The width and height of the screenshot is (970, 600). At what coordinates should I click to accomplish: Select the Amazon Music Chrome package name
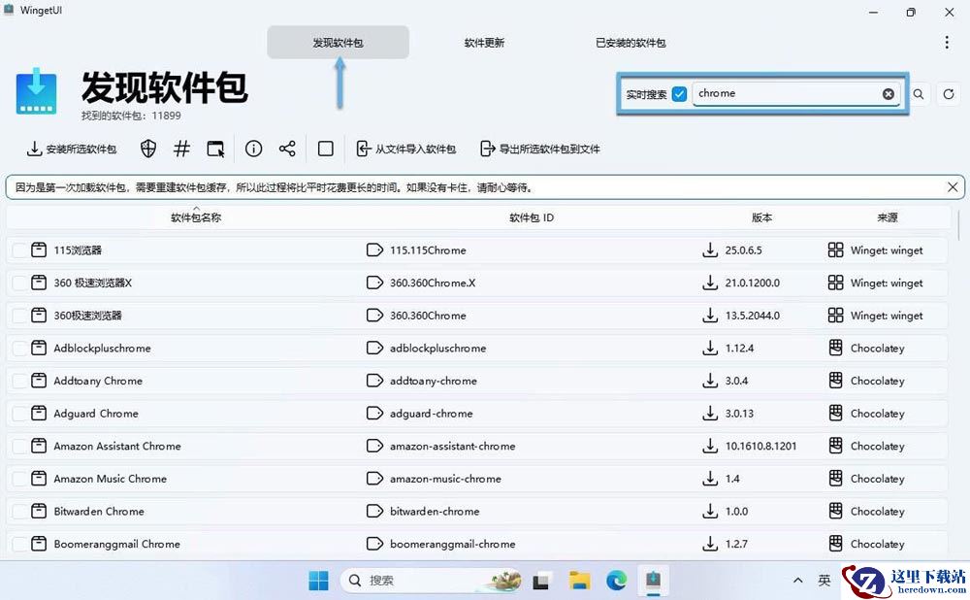(x=111, y=479)
